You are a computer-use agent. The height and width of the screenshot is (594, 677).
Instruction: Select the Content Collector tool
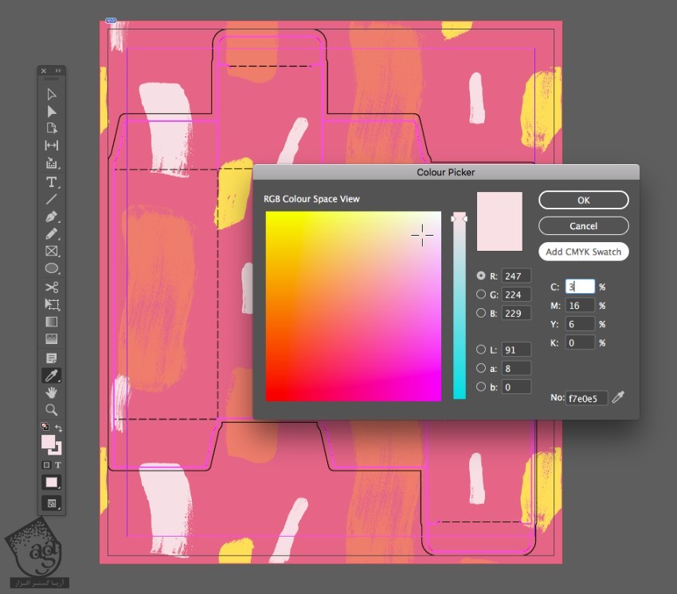pyautogui.click(x=52, y=163)
